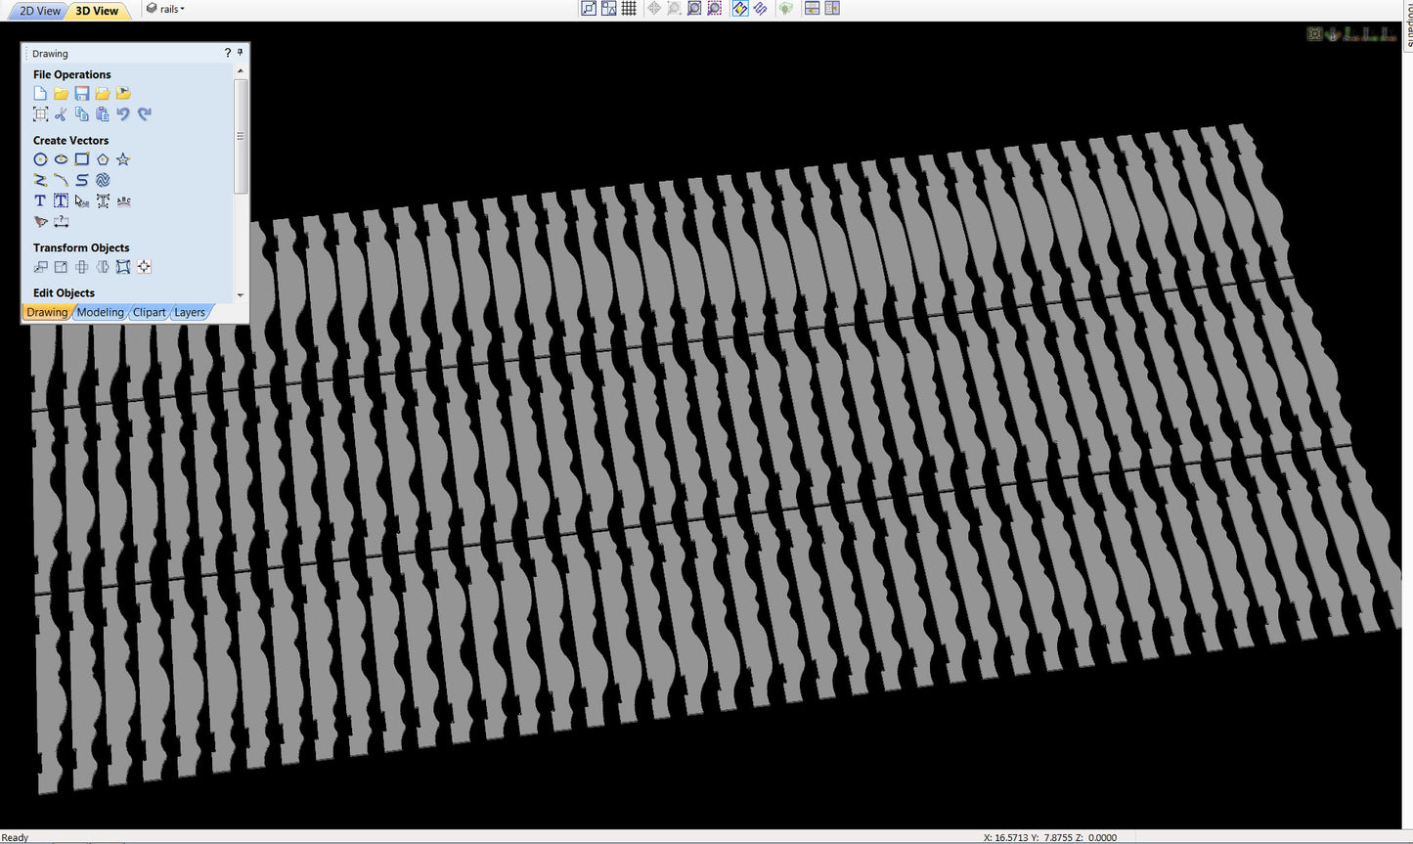Image resolution: width=1413 pixels, height=844 pixels.
Task: Toggle the grid display in top toolbar
Action: [x=629, y=9]
